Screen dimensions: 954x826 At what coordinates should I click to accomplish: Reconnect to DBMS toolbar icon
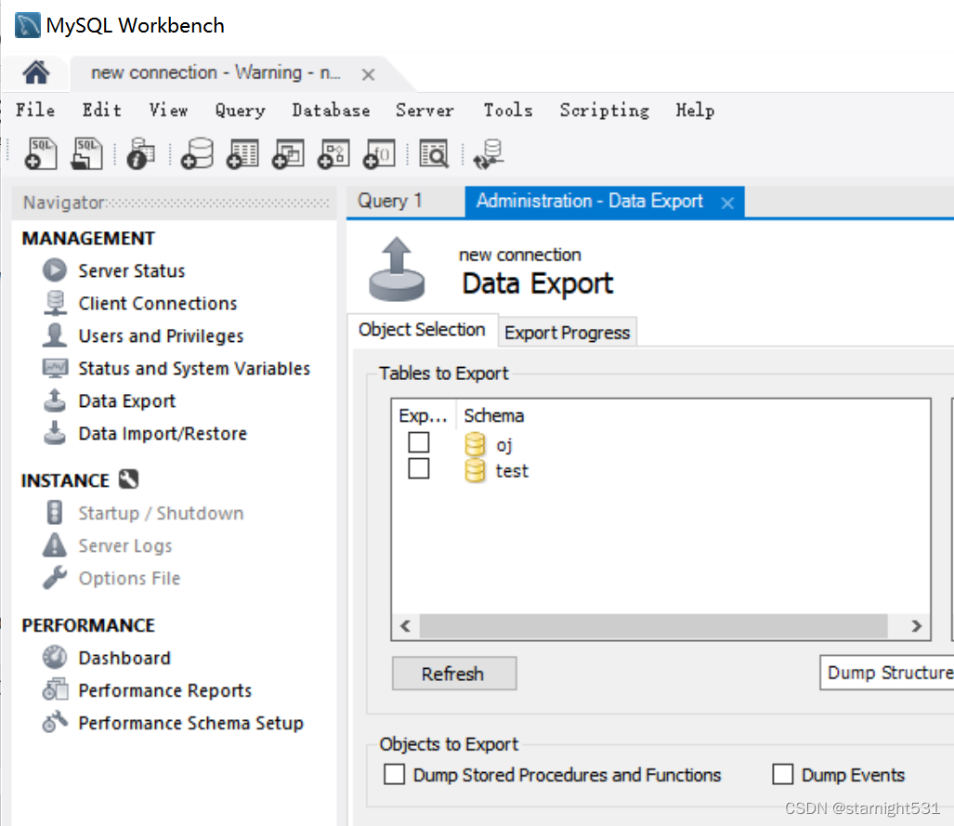coord(489,153)
